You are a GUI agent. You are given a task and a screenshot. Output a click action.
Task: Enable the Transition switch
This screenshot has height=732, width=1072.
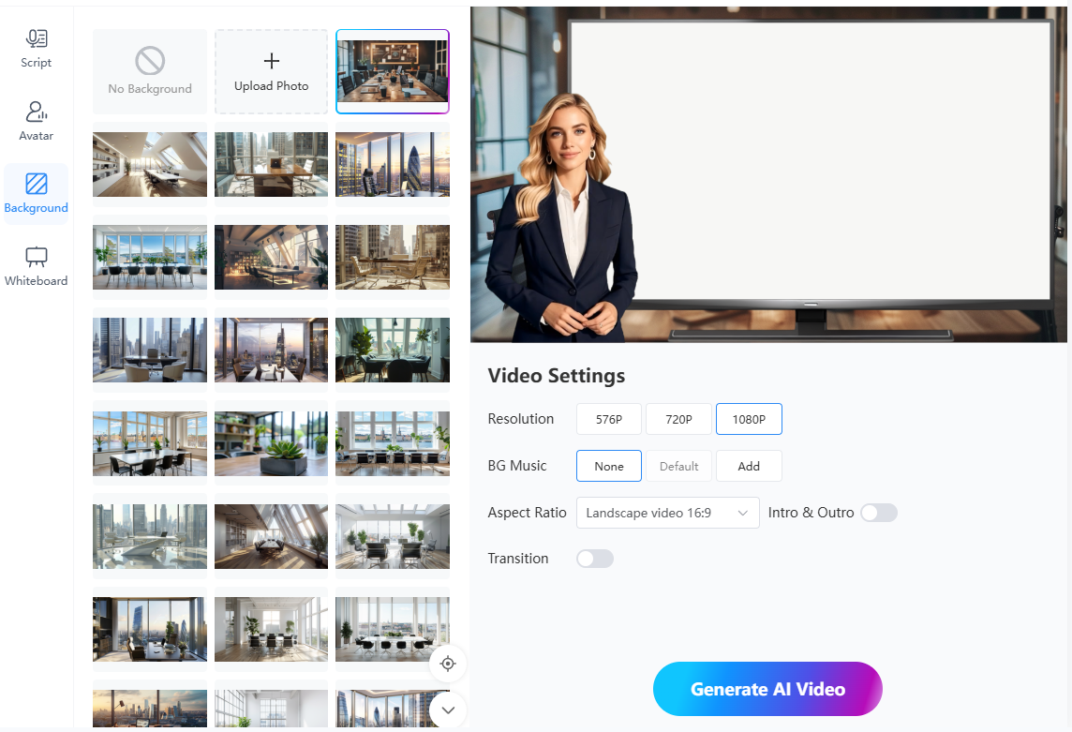click(595, 559)
